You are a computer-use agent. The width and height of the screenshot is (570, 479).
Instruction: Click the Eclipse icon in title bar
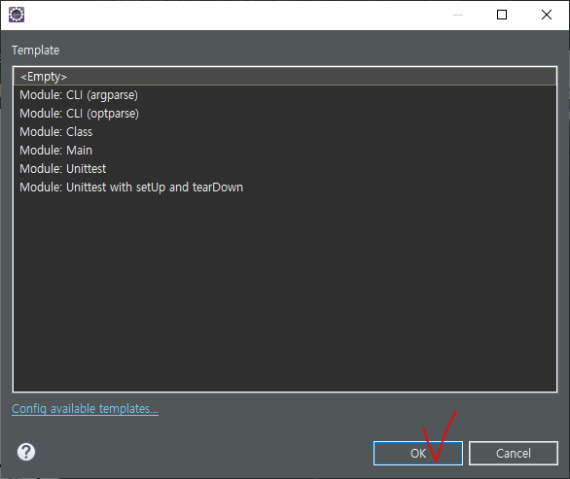point(17,15)
